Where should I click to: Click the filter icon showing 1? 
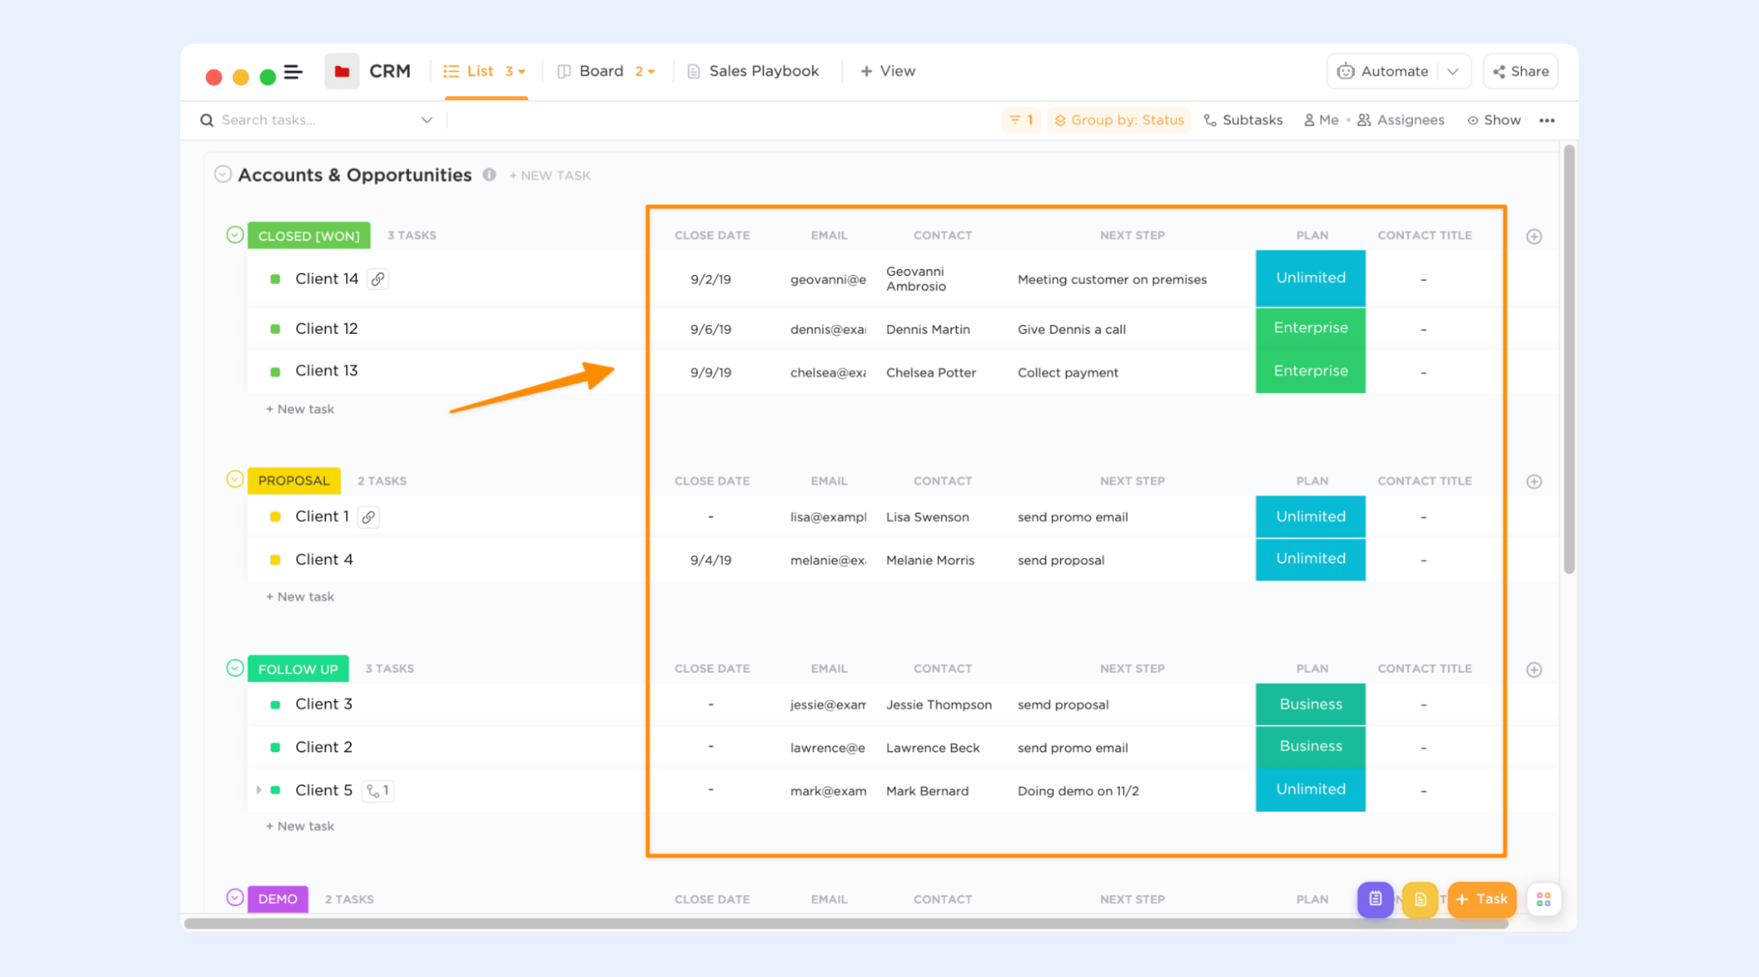coord(1021,120)
